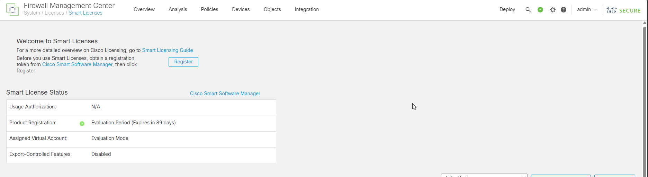Open the Policies menu
The image size is (648, 177).
pos(209,9)
